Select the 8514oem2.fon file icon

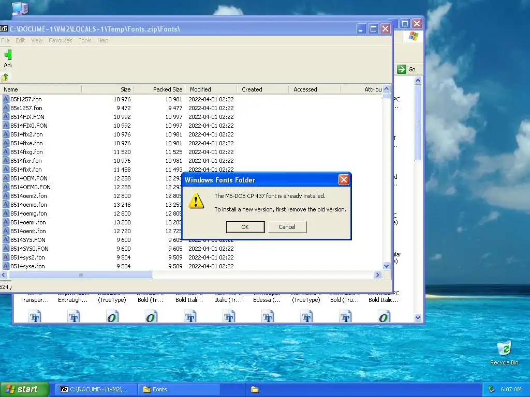(x=6, y=195)
